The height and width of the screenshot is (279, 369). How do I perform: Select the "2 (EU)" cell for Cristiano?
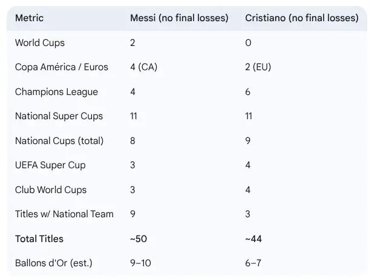click(x=258, y=67)
